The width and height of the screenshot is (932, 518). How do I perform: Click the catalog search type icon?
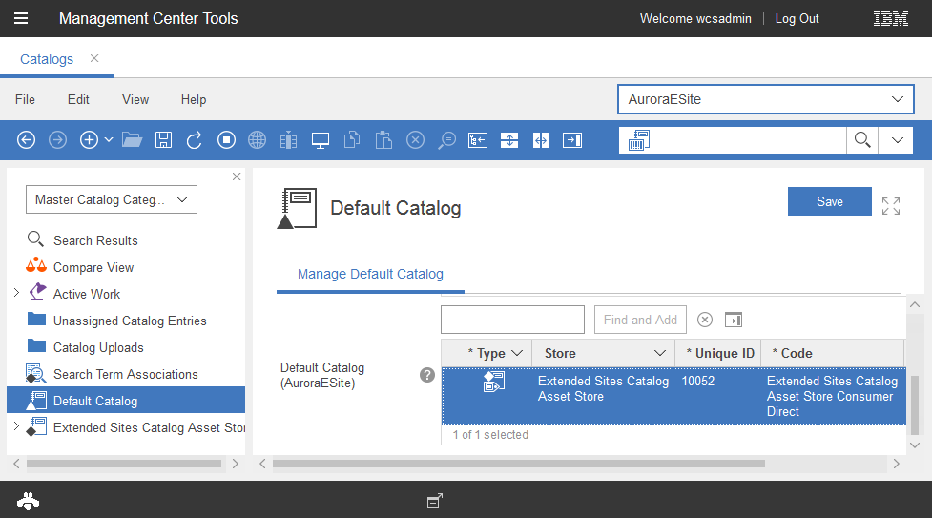(x=639, y=140)
